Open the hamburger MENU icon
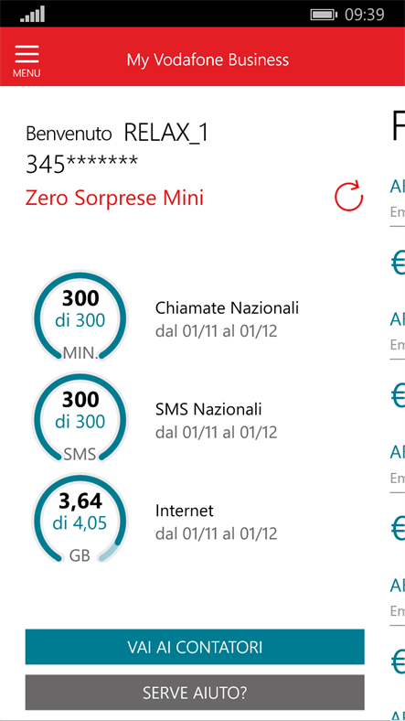The height and width of the screenshot is (721, 405). pos(27,60)
